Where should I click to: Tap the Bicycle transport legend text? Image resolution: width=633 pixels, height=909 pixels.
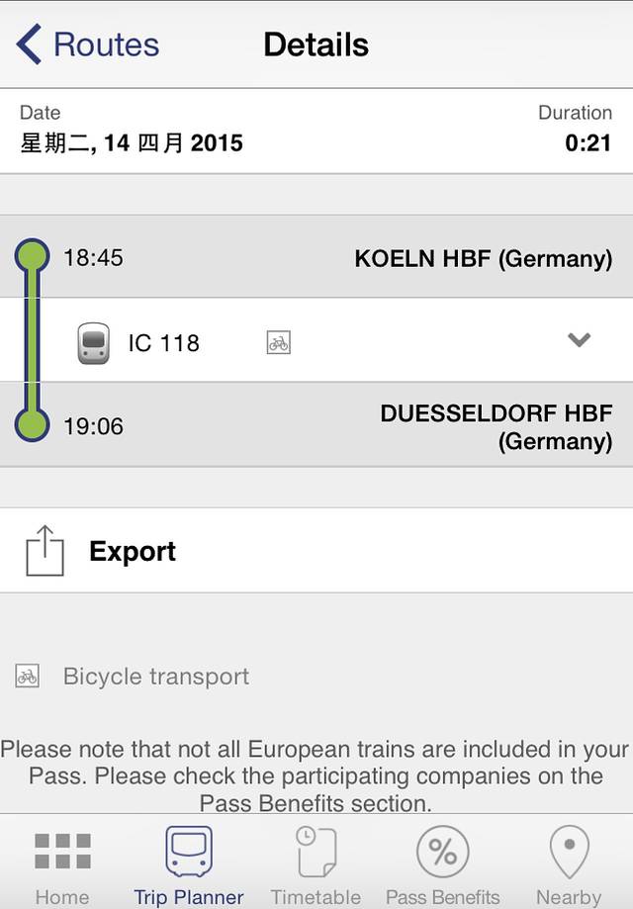(x=156, y=677)
